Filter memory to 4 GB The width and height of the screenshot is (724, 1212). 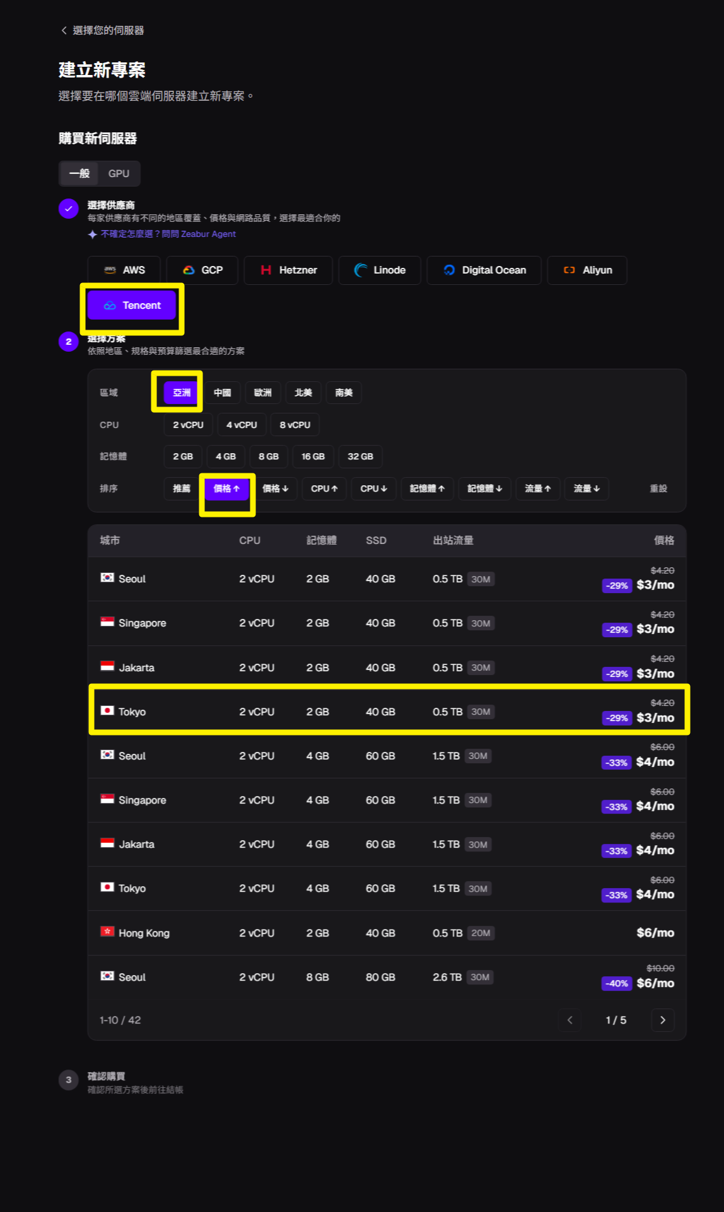click(x=226, y=456)
